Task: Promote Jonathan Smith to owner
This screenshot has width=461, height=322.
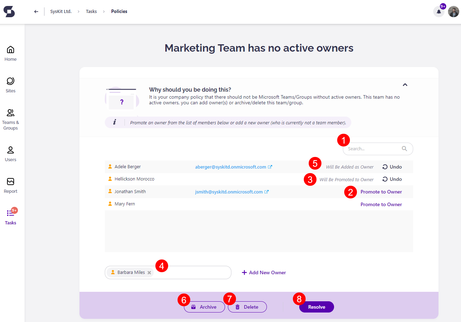Action: point(381,192)
